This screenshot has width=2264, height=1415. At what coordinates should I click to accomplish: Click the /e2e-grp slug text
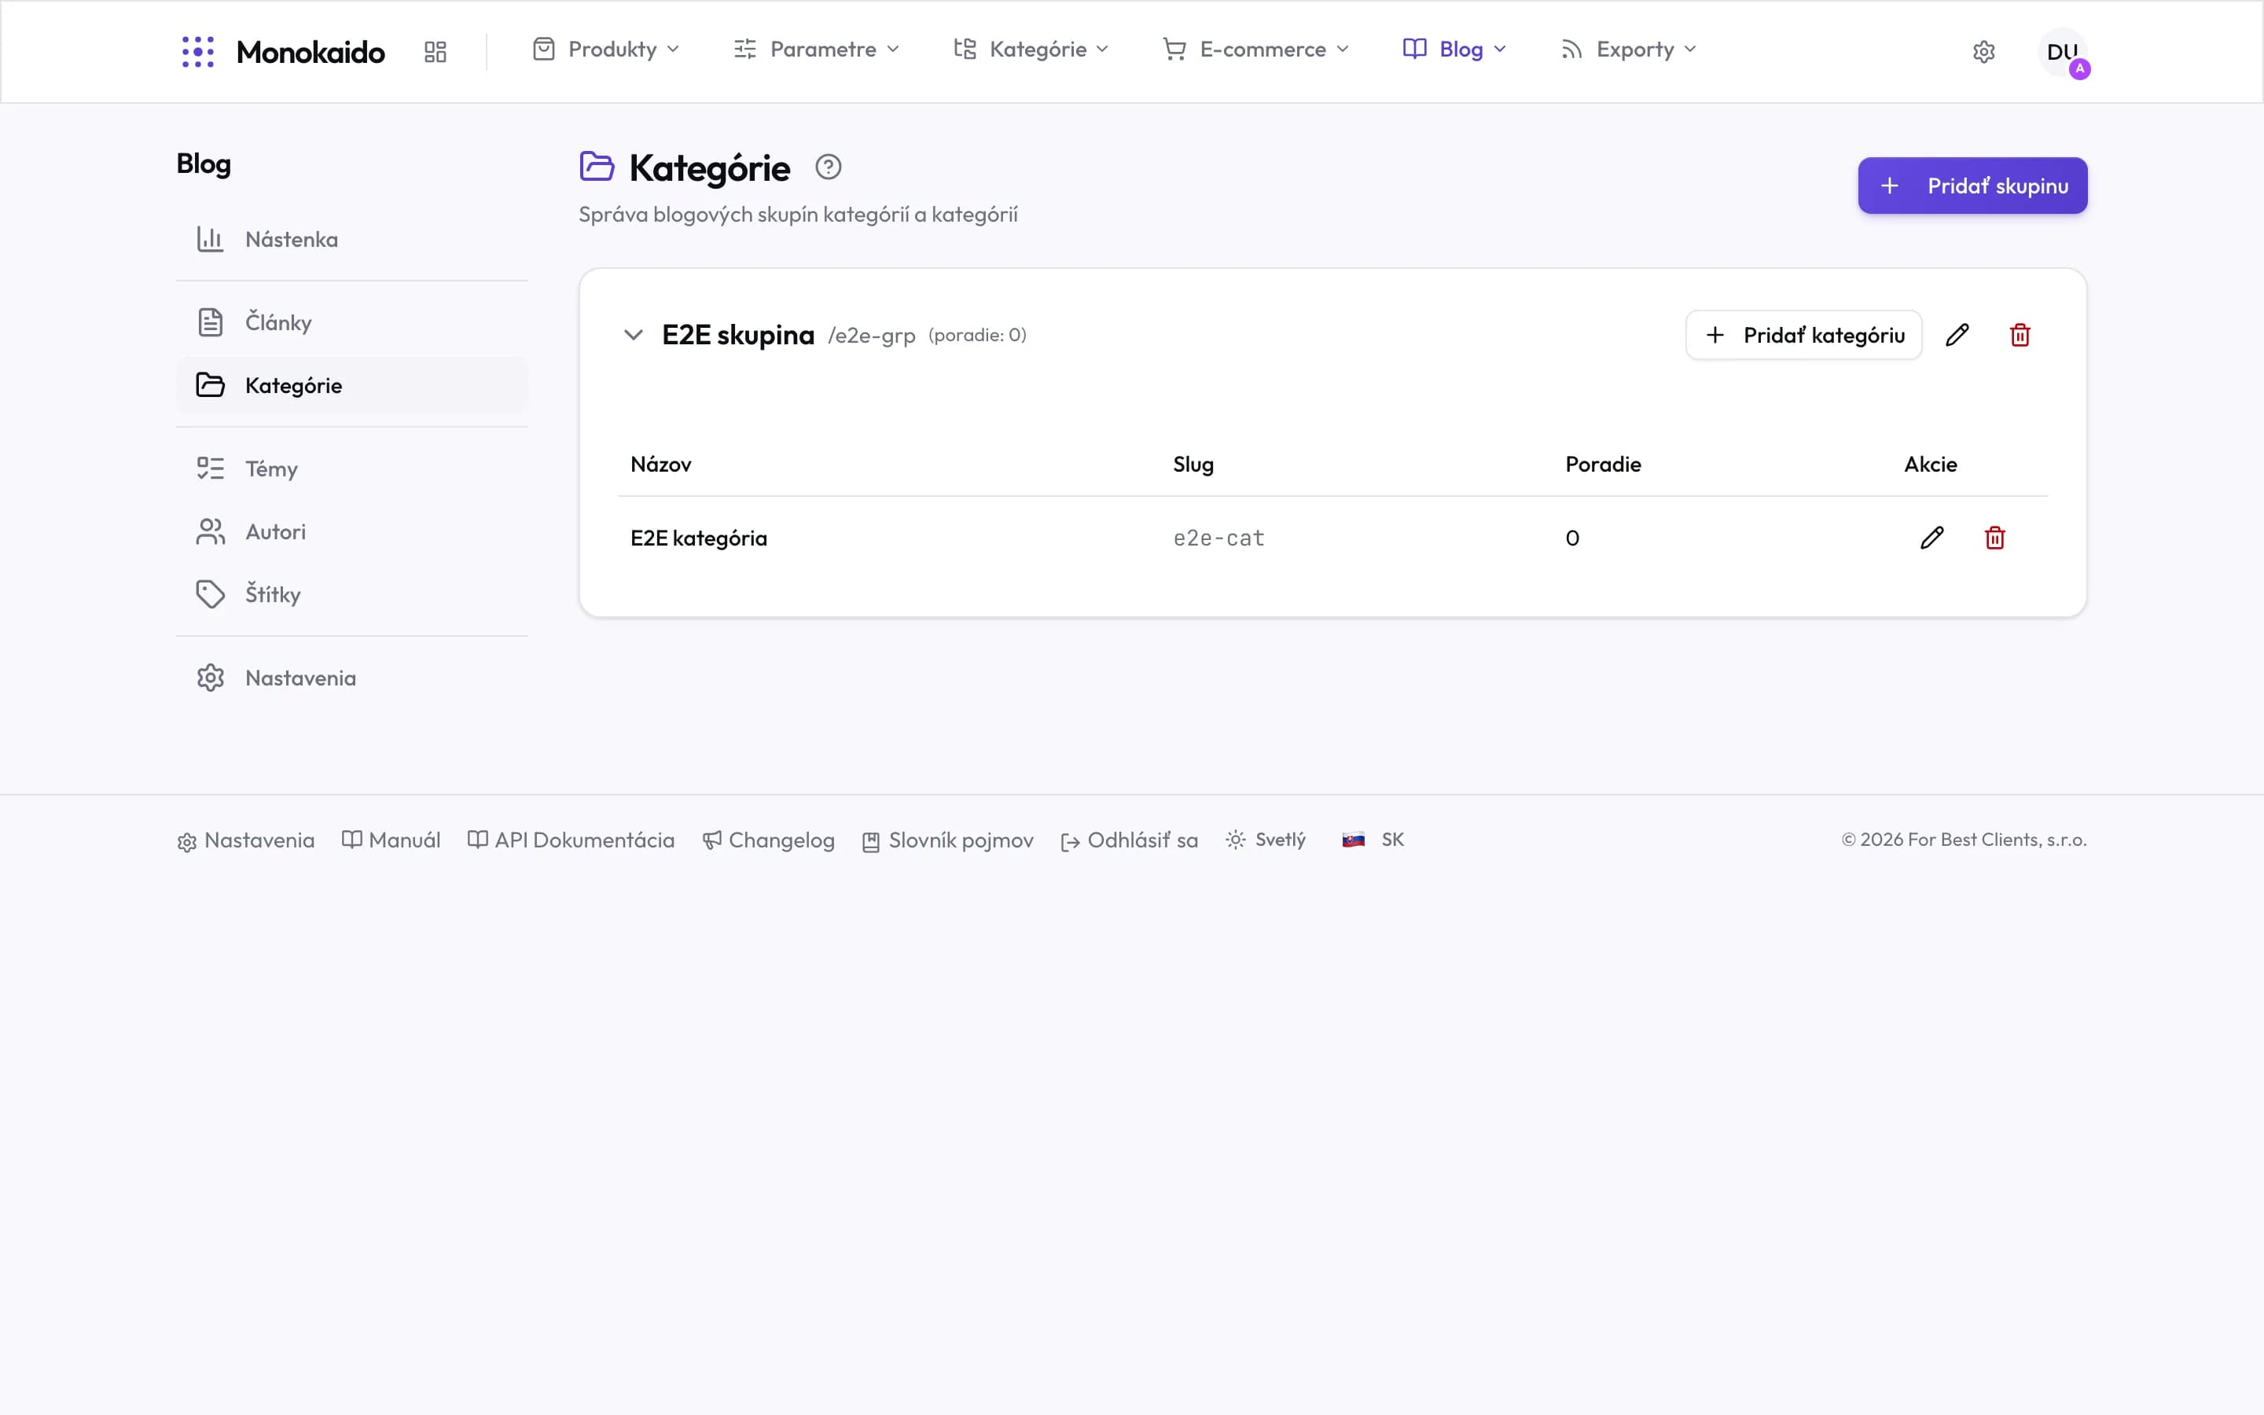(x=871, y=336)
